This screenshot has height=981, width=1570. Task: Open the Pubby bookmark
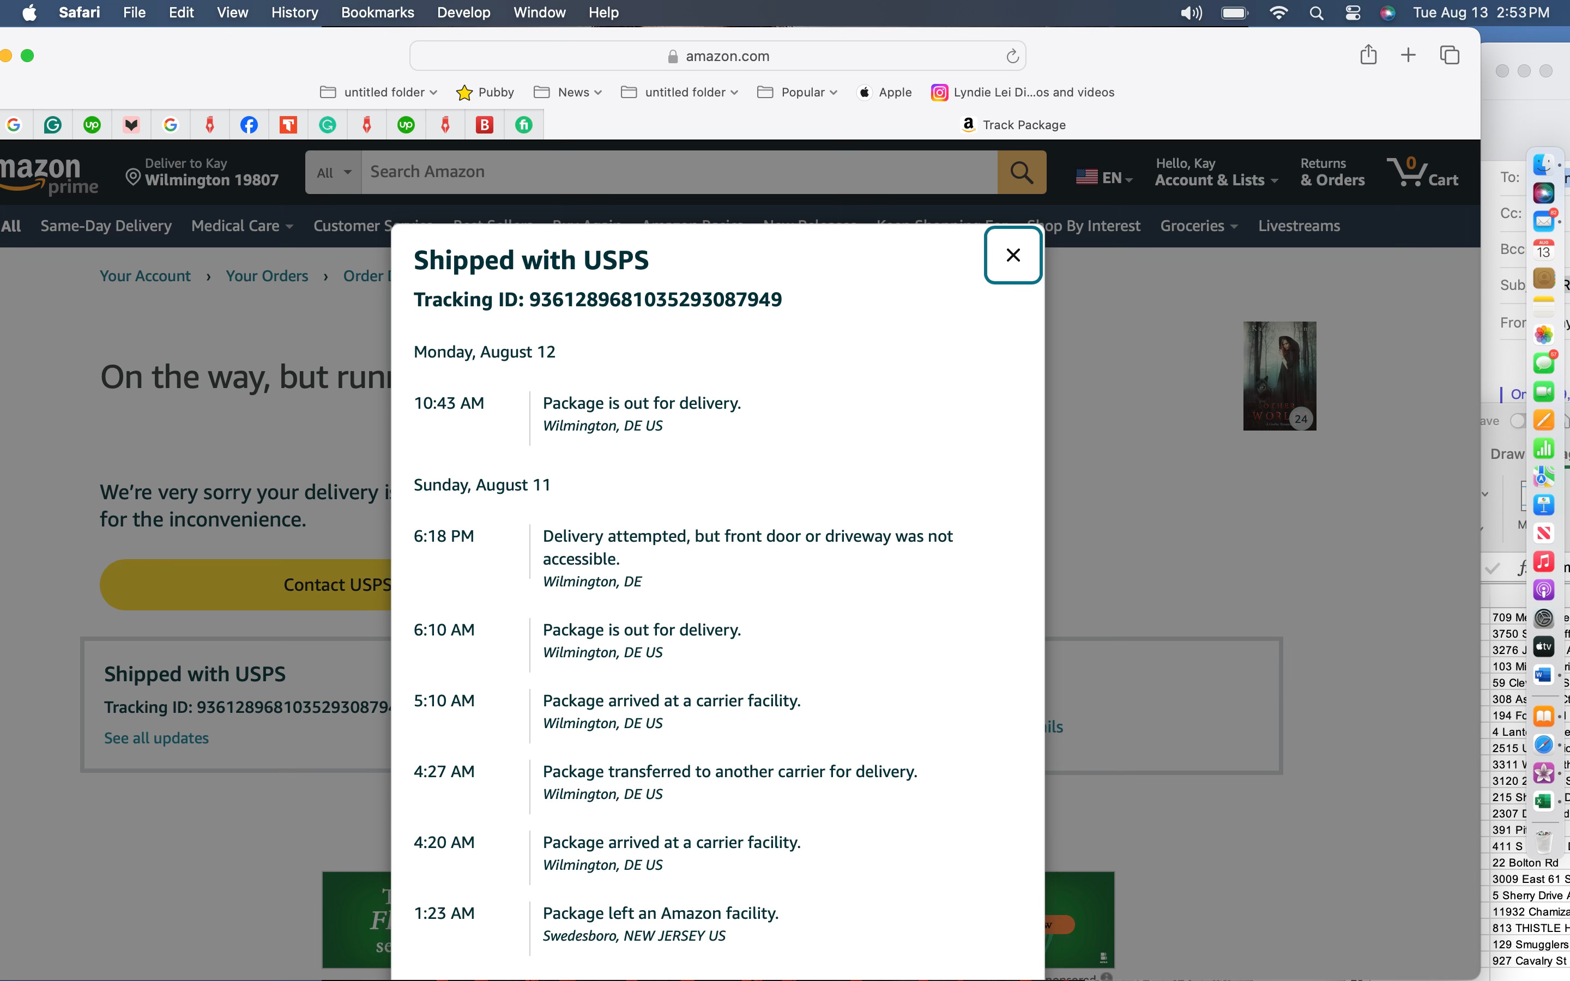(x=485, y=92)
